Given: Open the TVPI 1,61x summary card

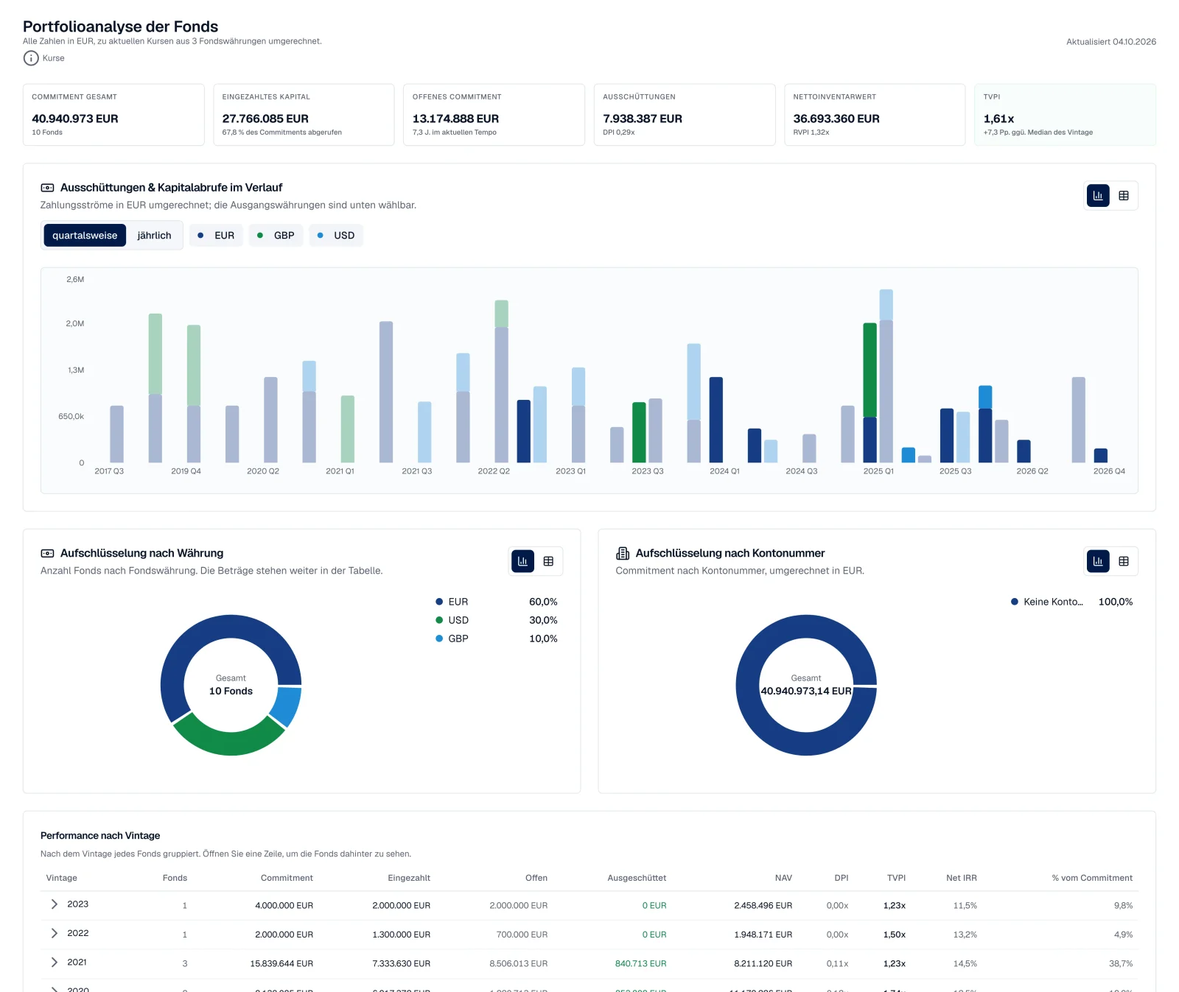Looking at the screenshot, I should point(1065,115).
